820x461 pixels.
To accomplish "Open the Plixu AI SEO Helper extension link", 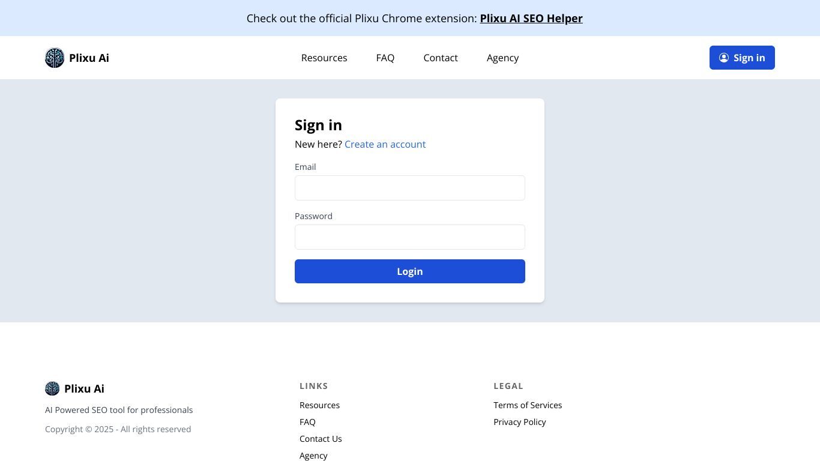I will tap(531, 18).
